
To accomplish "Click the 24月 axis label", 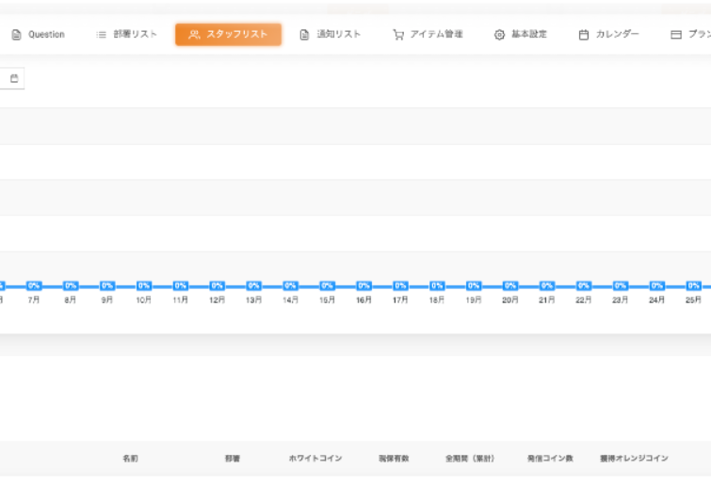I will (x=657, y=300).
